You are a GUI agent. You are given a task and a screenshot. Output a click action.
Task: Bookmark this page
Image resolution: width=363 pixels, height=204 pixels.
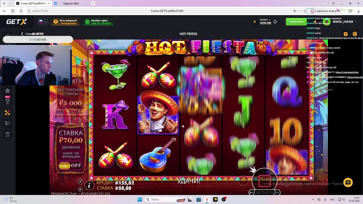(305, 11)
